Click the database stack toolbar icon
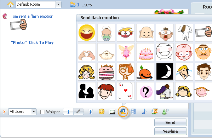The image size is (212, 138). click(133, 112)
